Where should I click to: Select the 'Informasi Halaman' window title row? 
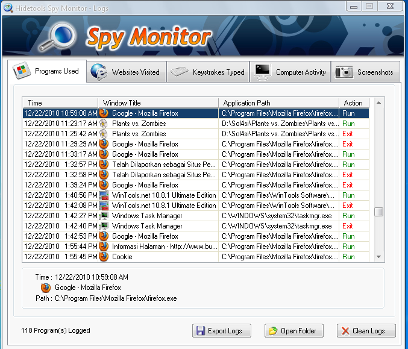click(x=165, y=247)
